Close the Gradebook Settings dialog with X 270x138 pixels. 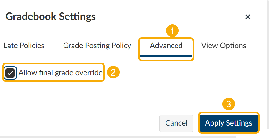(x=247, y=17)
